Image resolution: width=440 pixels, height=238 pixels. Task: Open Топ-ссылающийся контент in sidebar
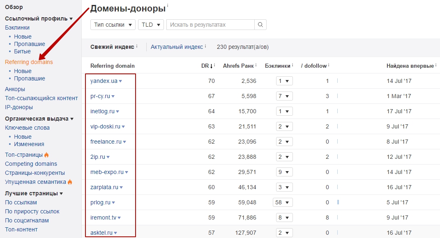41,98
